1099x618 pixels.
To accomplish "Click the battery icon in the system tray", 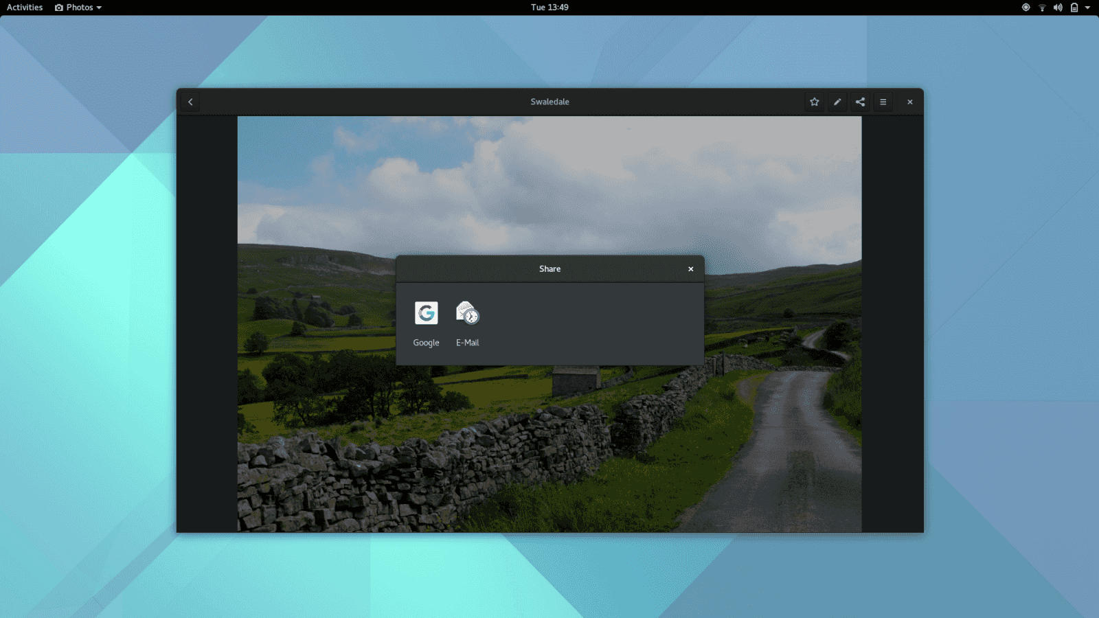I will click(1073, 8).
